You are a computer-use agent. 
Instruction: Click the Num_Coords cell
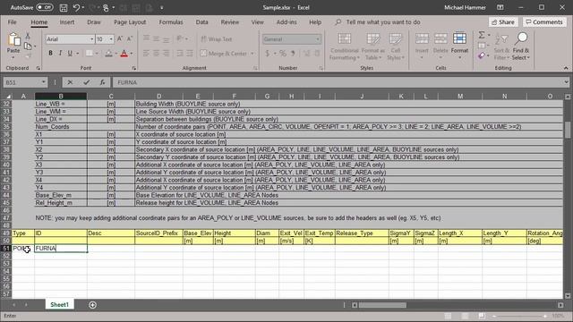61,127
